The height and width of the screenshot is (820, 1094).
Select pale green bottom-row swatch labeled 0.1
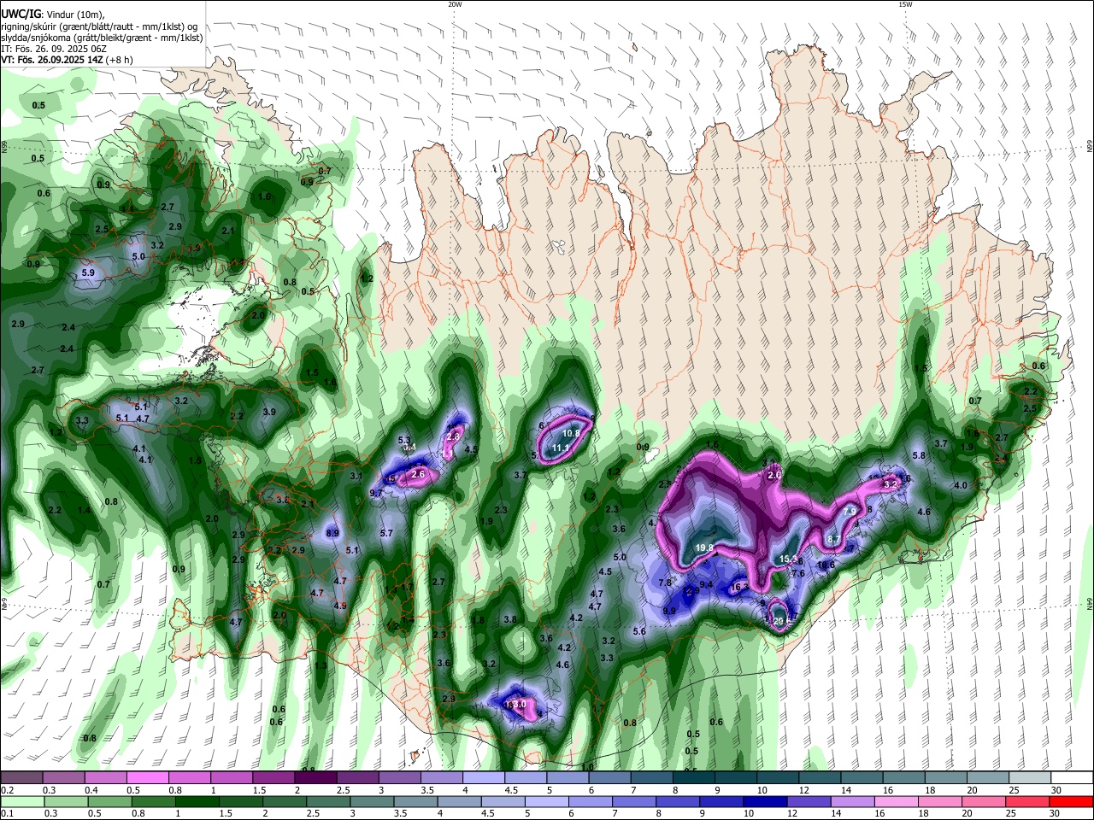[x=22, y=801]
